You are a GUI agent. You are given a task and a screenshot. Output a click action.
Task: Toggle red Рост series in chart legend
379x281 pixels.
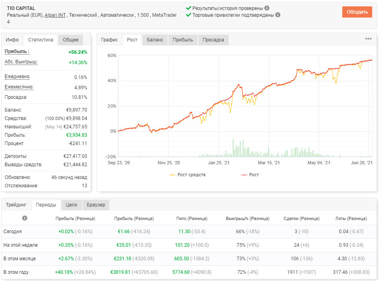pyautogui.click(x=250, y=175)
